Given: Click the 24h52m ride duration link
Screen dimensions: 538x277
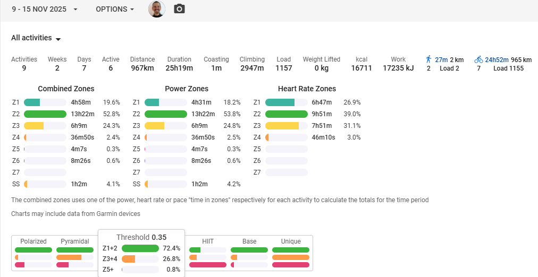Looking at the screenshot, I should pyautogui.click(x=497, y=60).
